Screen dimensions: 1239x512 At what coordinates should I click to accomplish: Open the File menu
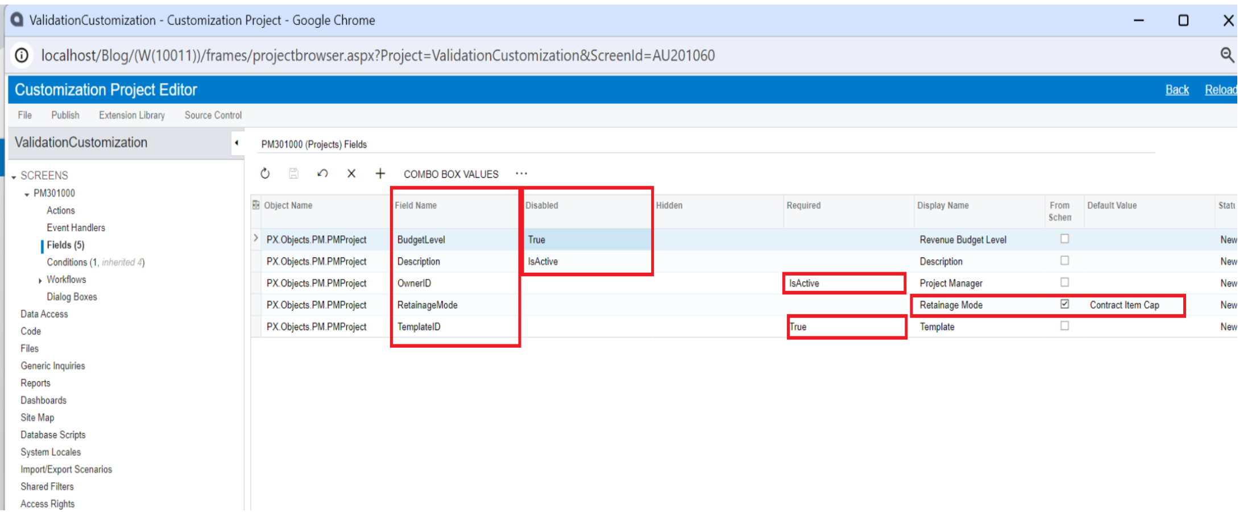coord(24,115)
